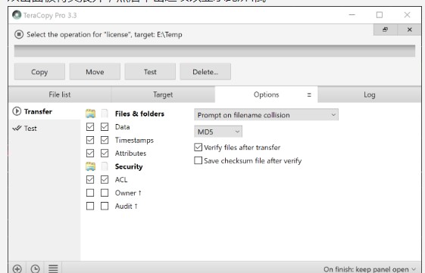The height and width of the screenshot is (273, 425).
Task: Close the TeraCopy window
Action: [407, 15]
